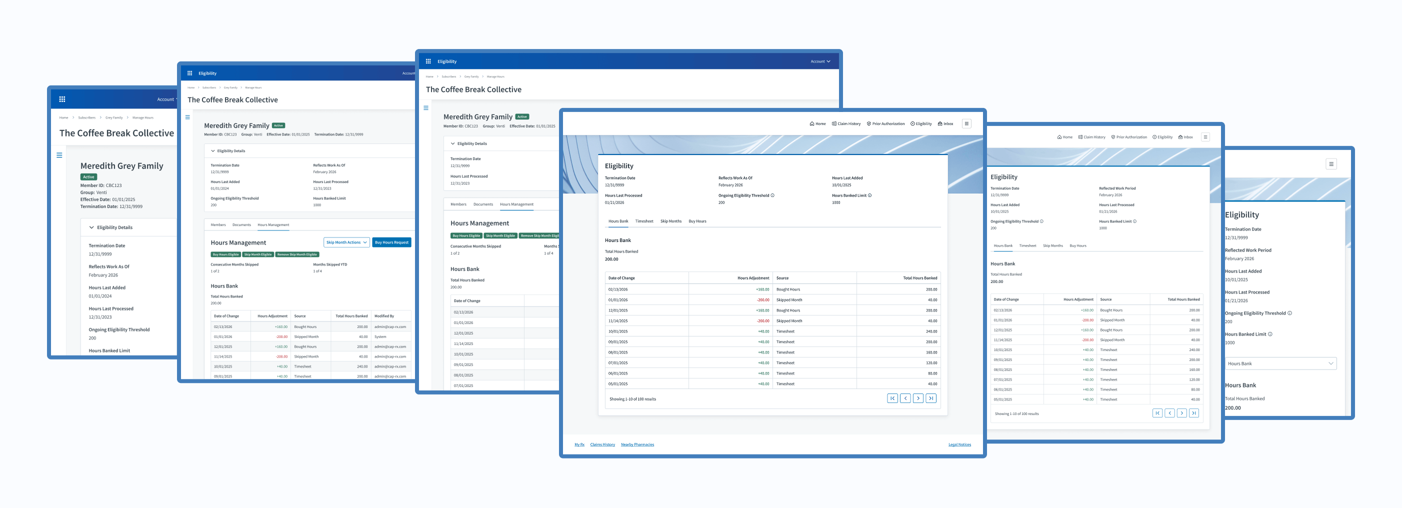Open the Legal Notices footer link
The image size is (1402, 508).
tap(959, 444)
